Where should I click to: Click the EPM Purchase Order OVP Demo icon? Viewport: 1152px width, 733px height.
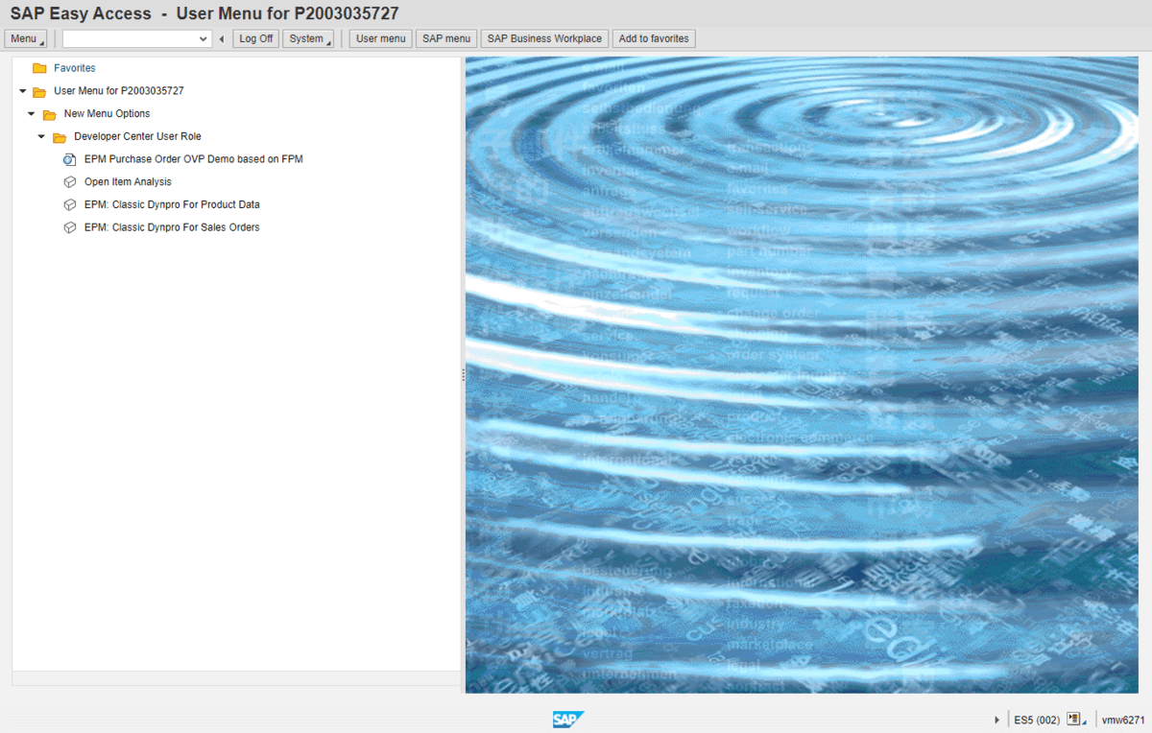[69, 159]
